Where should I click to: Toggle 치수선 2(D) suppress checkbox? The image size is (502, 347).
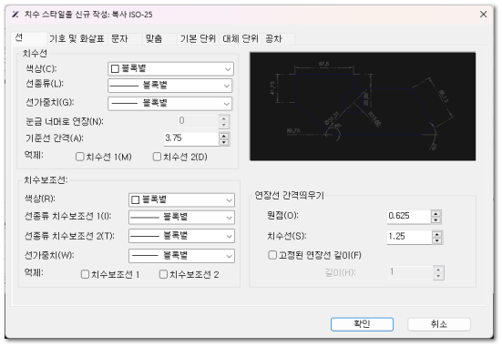(157, 157)
